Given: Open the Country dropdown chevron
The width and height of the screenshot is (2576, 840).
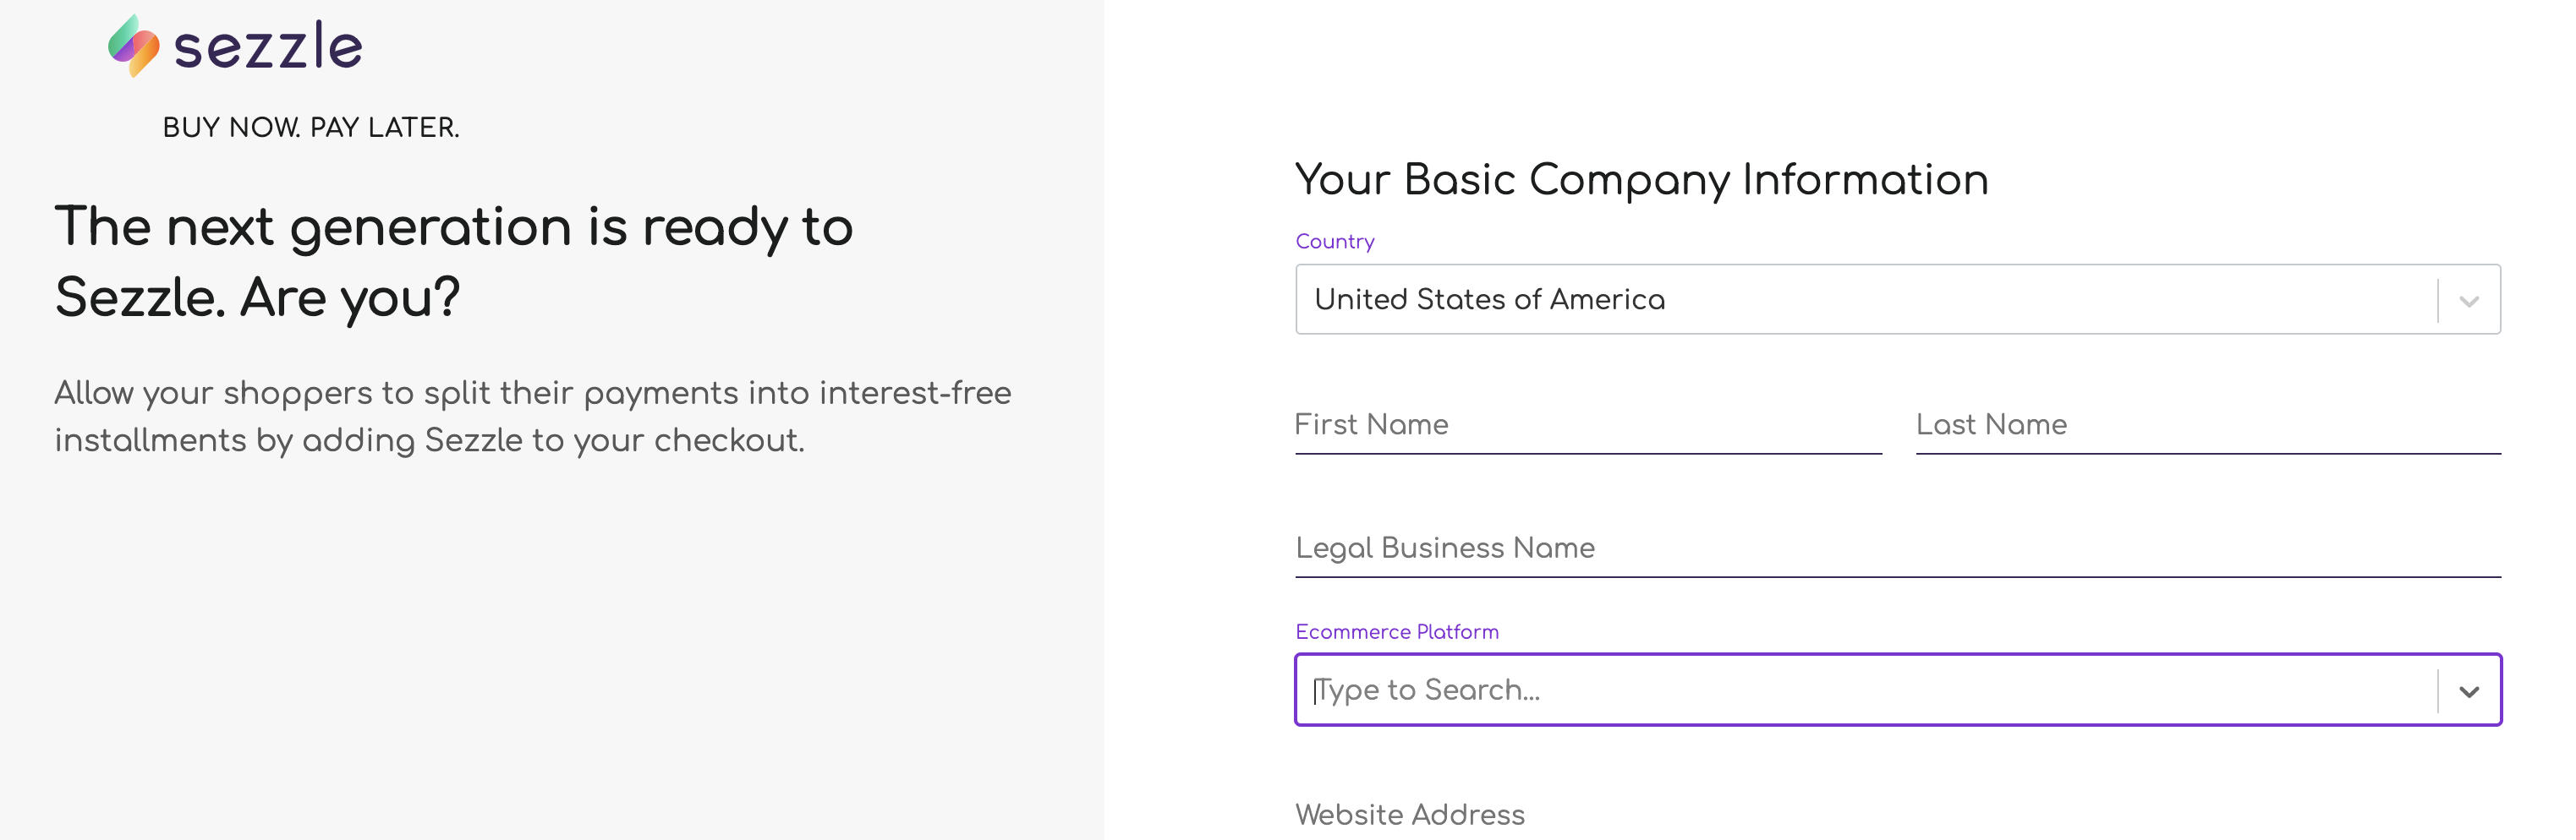Looking at the screenshot, I should pyautogui.click(x=2469, y=301).
